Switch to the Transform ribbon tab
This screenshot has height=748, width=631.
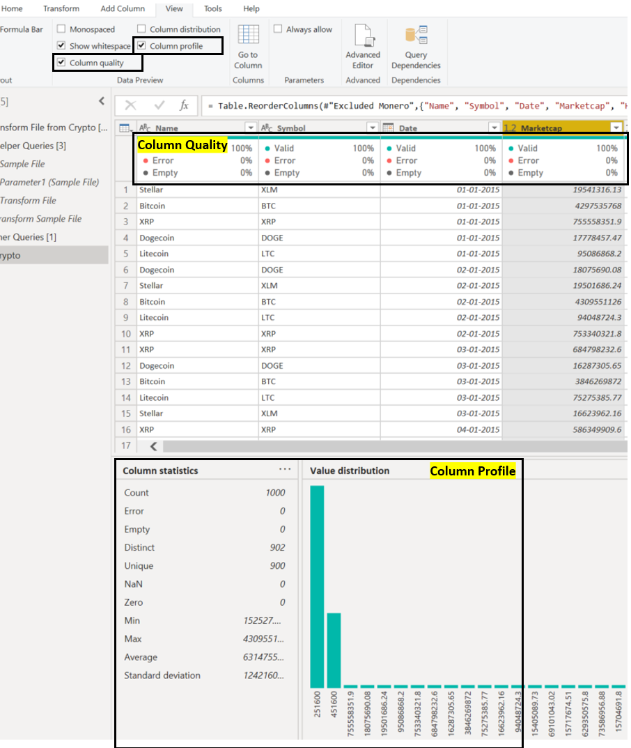61,8
